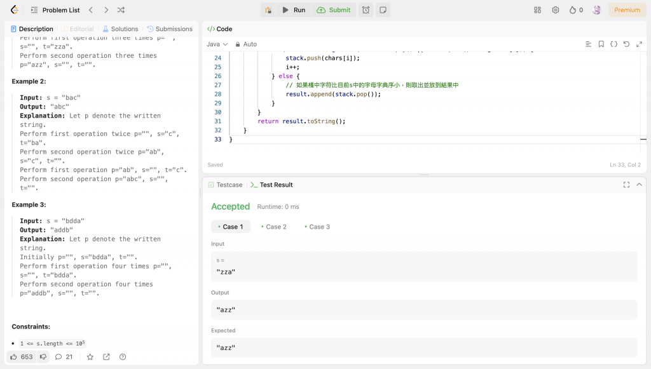This screenshot has height=369, width=651.
Task: Click the debugger icon beside Run
Action: [x=268, y=10]
